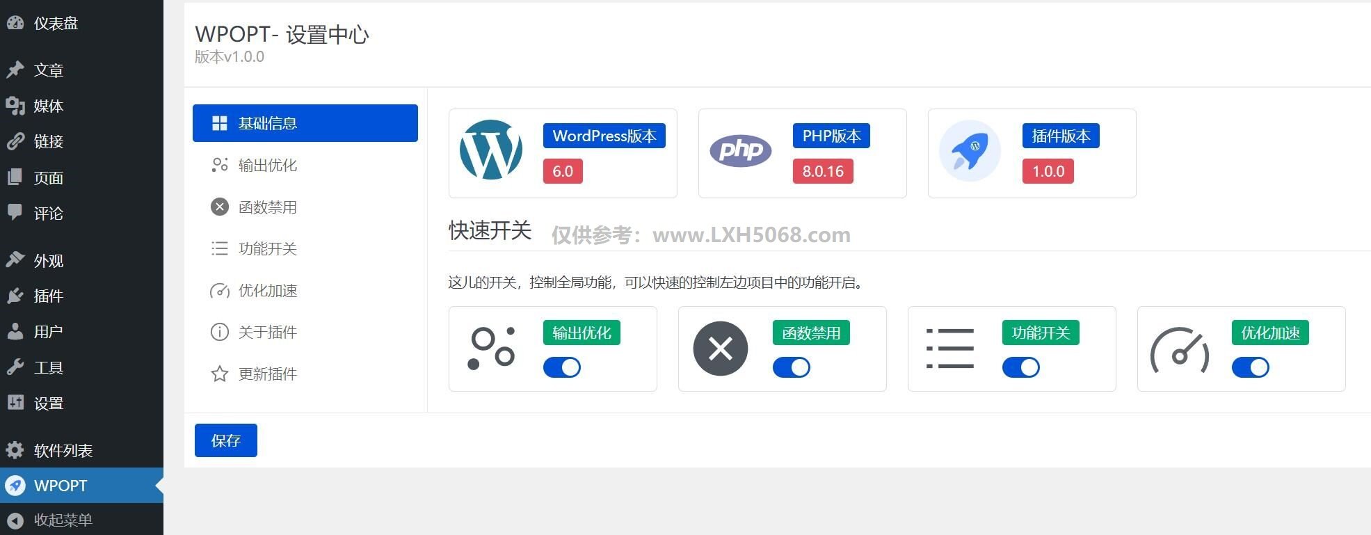1371x535 pixels.
Task: Switch to the 输出优化 settings tab
Action: pyautogui.click(x=305, y=165)
